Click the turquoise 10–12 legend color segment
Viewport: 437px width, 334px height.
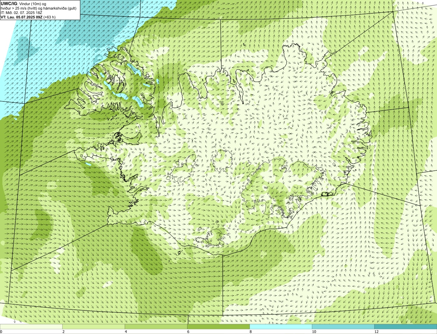pyautogui.click(x=343, y=327)
